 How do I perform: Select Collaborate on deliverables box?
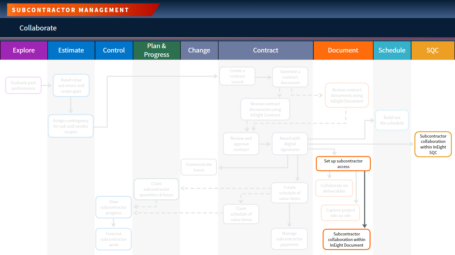pos(334,188)
